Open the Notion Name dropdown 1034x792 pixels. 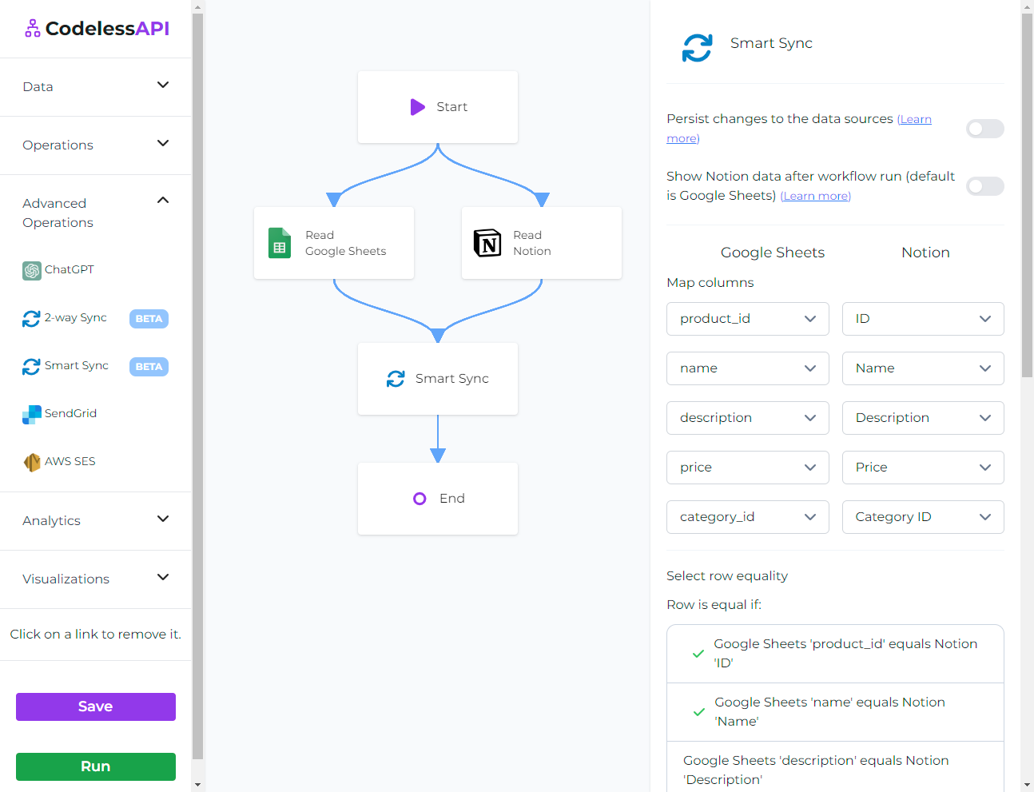coord(923,368)
